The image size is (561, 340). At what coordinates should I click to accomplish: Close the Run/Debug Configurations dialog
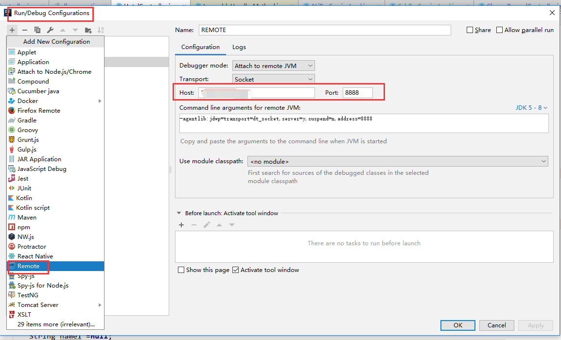tap(552, 13)
